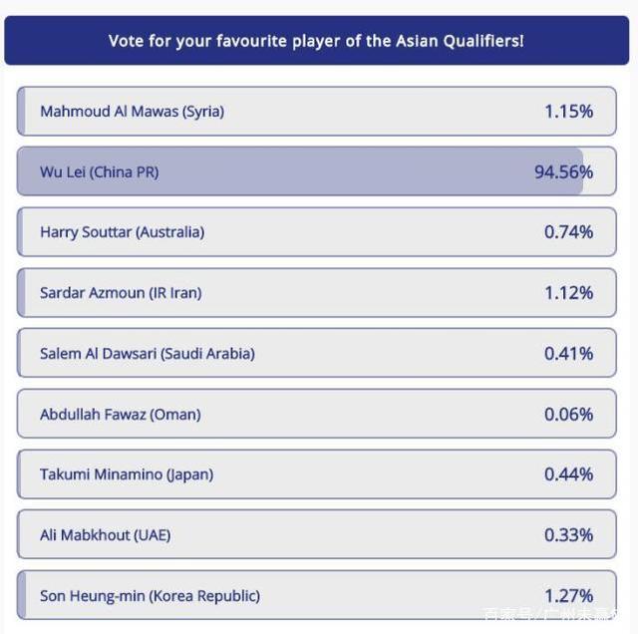Screen dimensions: 638x634
Task: Click the 0.74% vote percentage
Action: click(x=568, y=232)
